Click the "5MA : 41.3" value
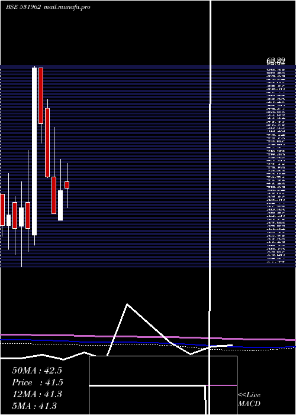The image size is (296, 415). 34,406
